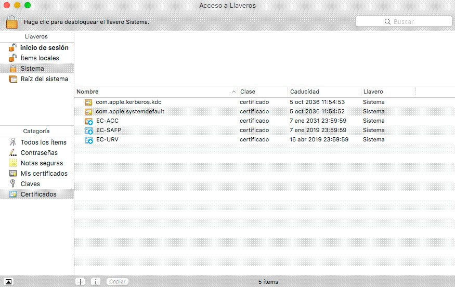The height and width of the screenshot is (287, 455).
Task: Click expiry '5 oct 2036 11:54:52'
Action: click(x=317, y=111)
